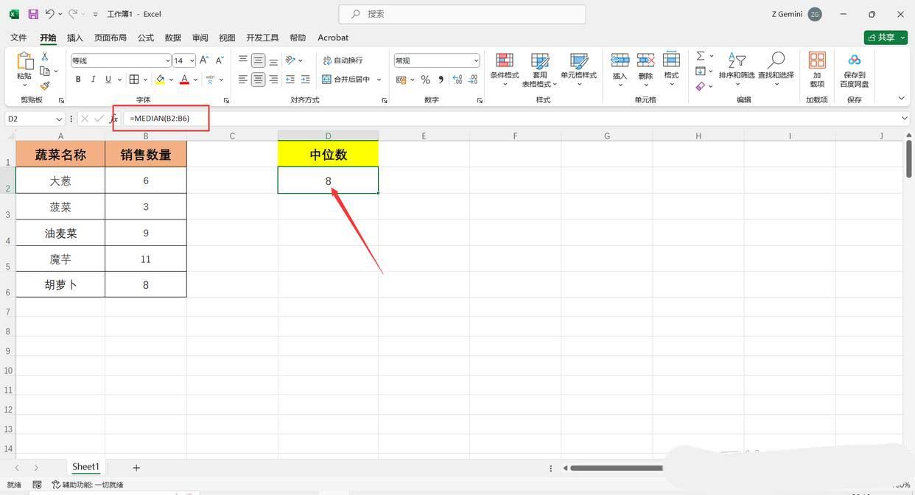The image size is (915, 495).
Task: Switch to the 页面布局 (Page Layout) tab
Action: click(x=111, y=38)
